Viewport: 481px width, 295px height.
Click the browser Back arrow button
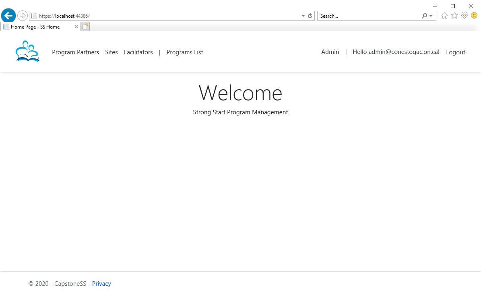[x=8, y=16]
